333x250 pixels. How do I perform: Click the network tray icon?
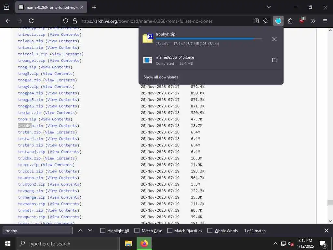pos(283,243)
